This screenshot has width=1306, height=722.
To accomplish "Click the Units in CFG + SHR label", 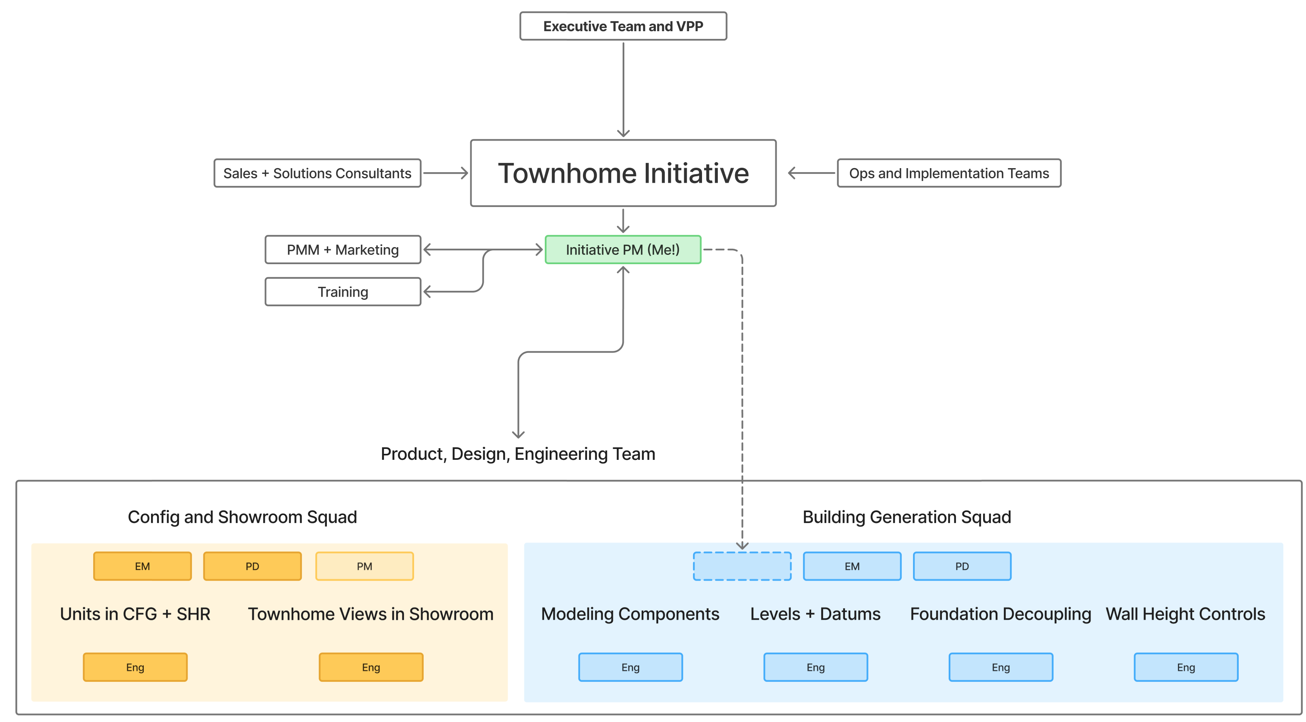I will click(135, 613).
